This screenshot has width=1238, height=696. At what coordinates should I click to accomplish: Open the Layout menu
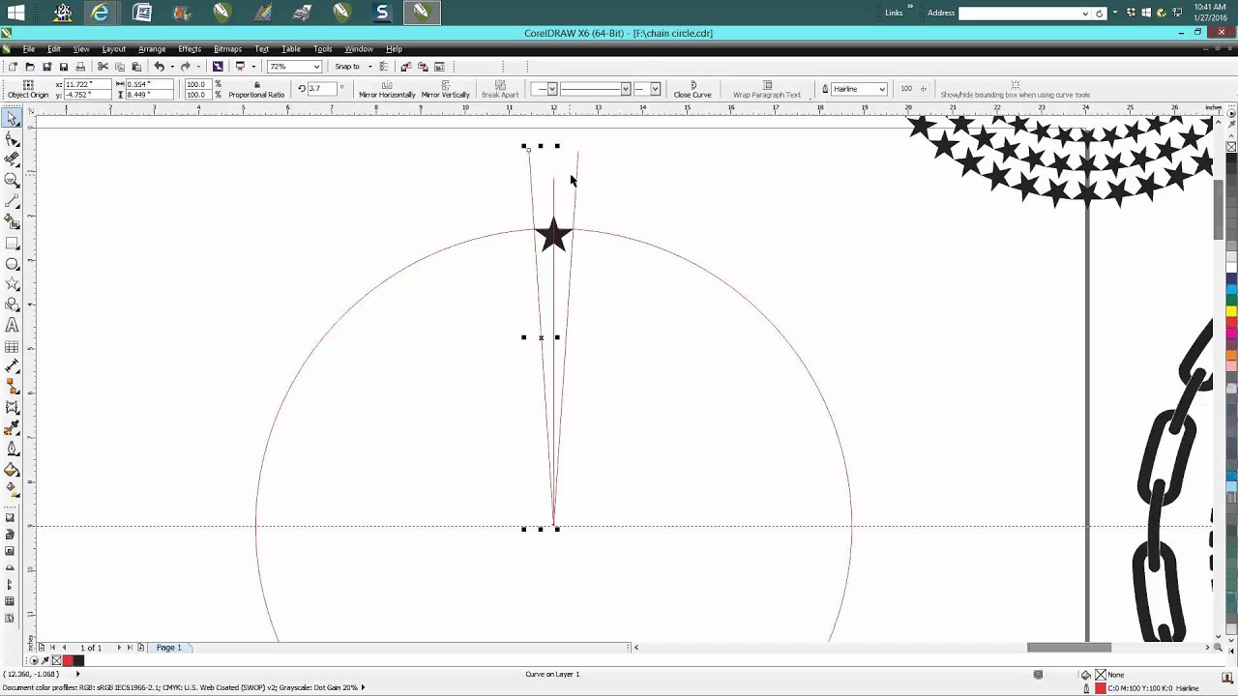114,49
